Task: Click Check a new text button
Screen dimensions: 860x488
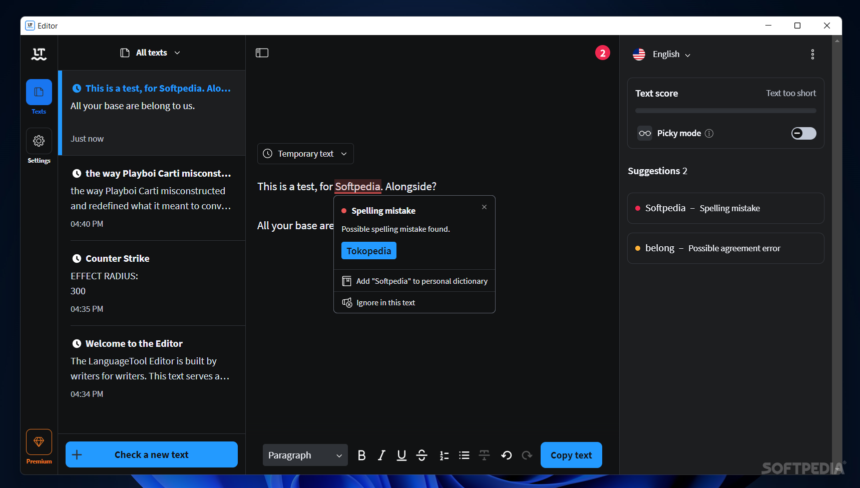Action: (x=152, y=454)
